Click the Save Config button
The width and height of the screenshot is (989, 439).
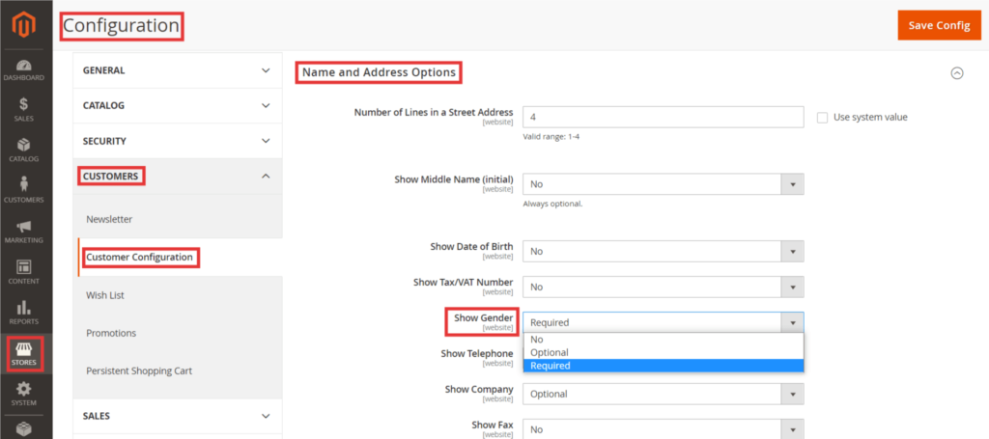(x=939, y=25)
